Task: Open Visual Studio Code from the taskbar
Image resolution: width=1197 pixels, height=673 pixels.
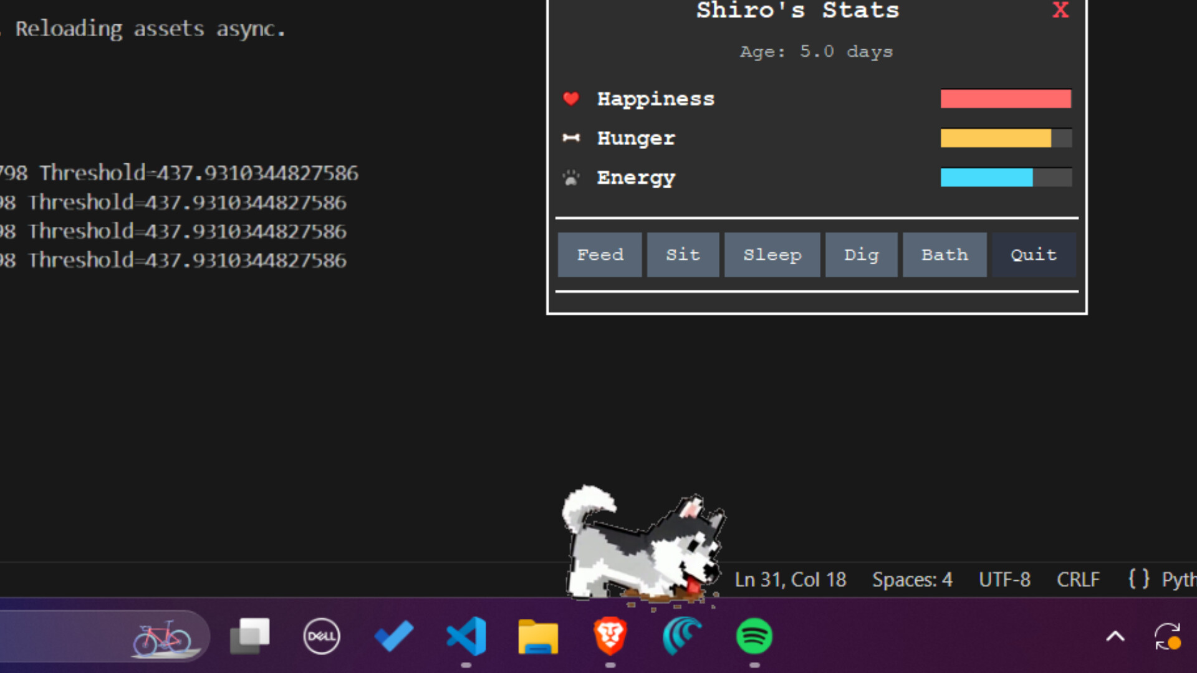Action: 466,636
